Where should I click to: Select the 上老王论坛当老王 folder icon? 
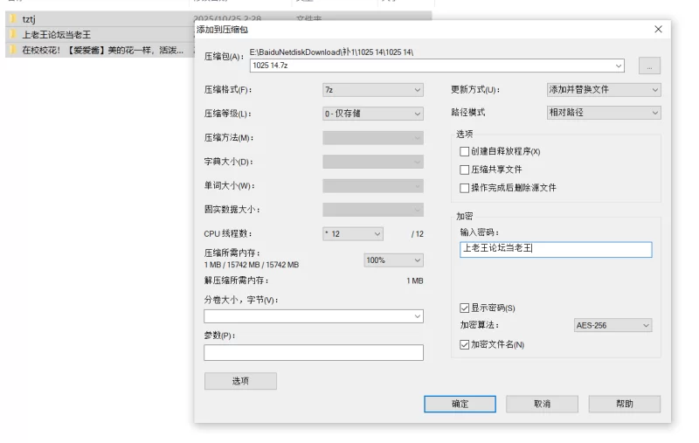pos(13,34)
